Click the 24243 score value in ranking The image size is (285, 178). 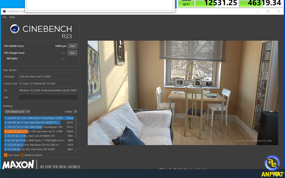point(70,122)
